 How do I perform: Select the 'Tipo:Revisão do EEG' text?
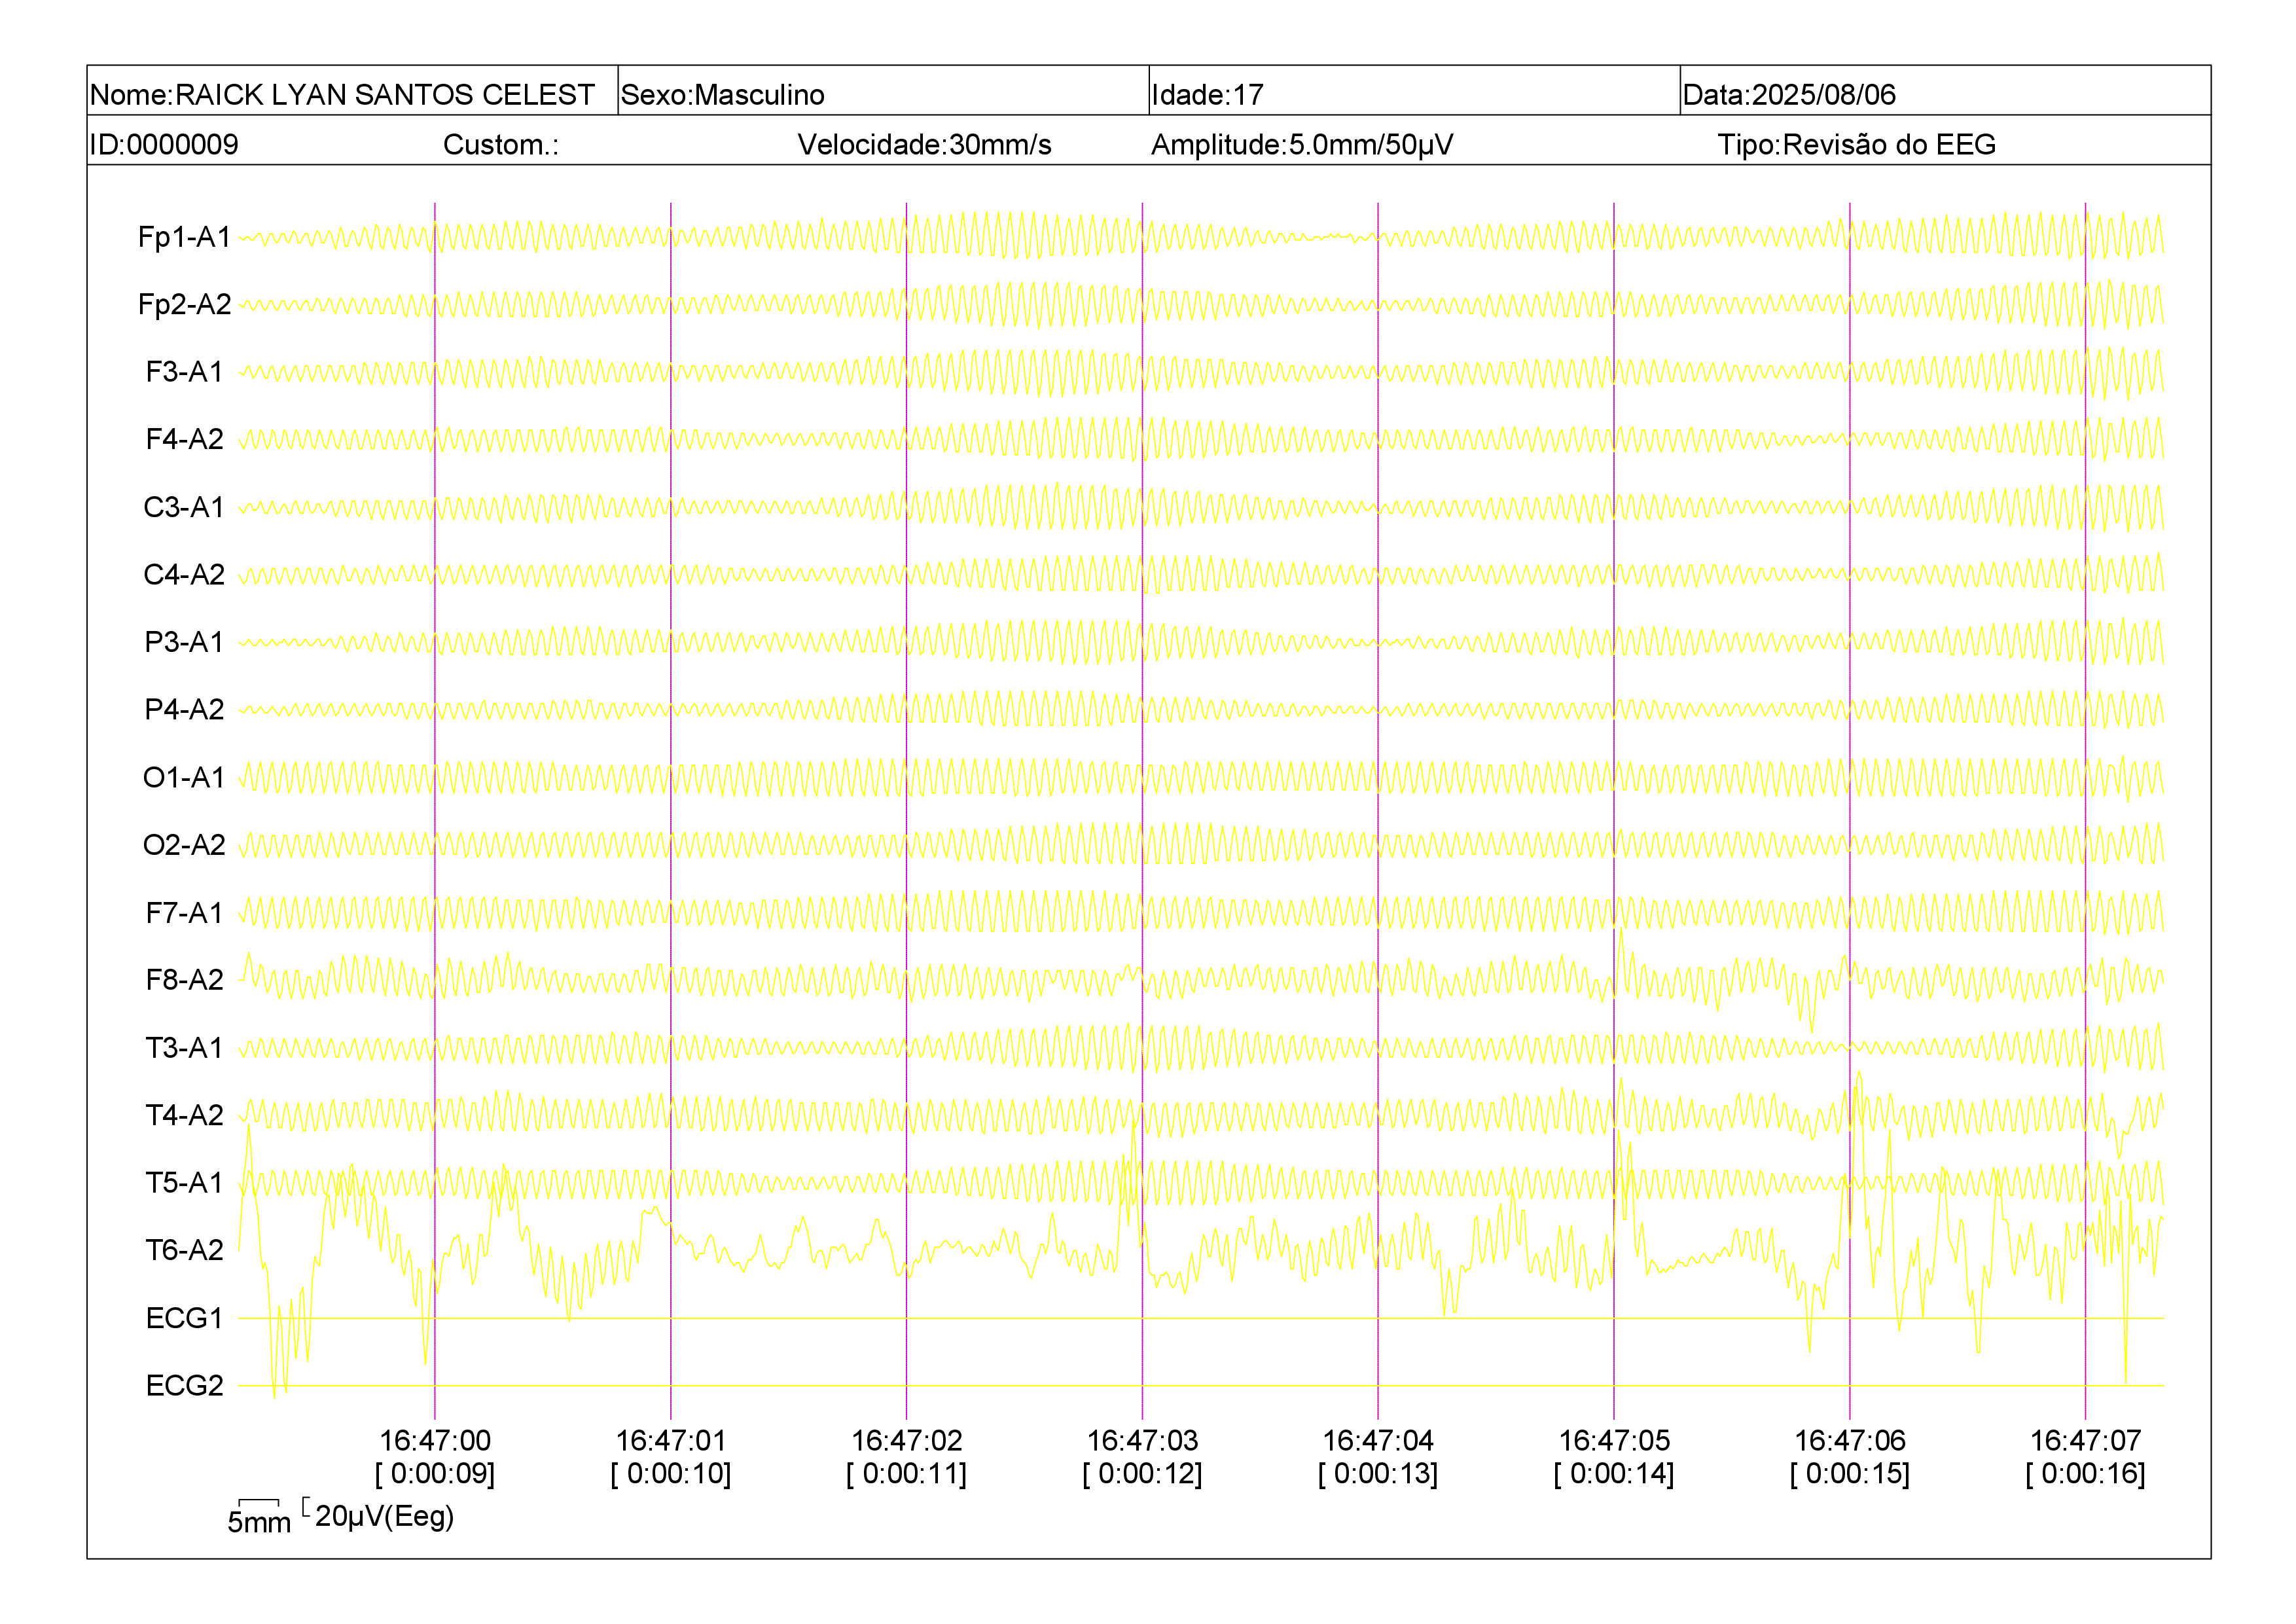[x=1856, y=144]
